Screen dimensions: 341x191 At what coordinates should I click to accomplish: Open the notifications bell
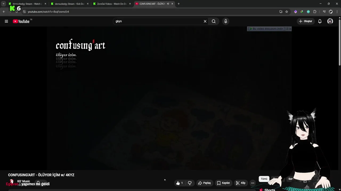[320, 21]
